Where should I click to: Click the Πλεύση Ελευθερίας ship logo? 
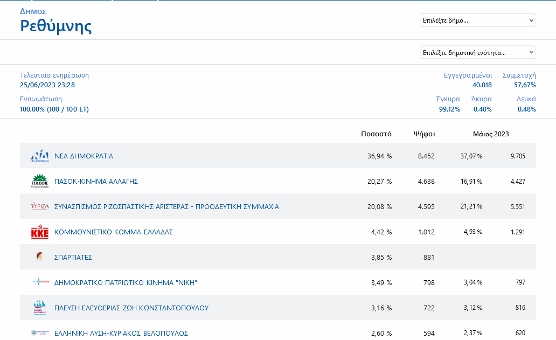pyautogui.click(x=40, y=308)
